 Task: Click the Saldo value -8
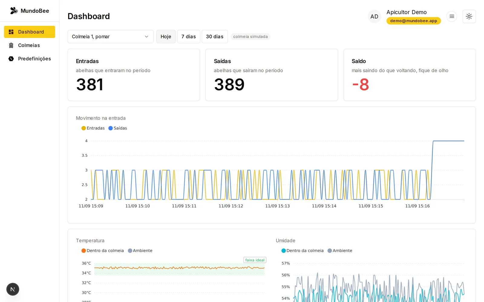click(x=361, y=85)
